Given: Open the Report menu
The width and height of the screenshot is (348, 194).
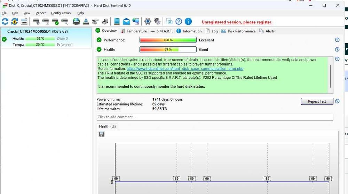Looking at the screenshot, I should pos(41,13).
